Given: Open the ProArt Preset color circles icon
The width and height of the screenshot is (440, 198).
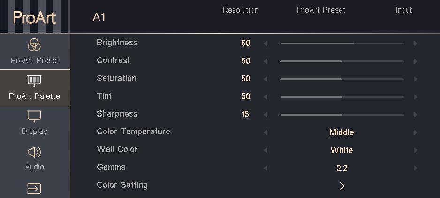Looking at the screenshot, I should pyautogui.click(x=34, y=45).
